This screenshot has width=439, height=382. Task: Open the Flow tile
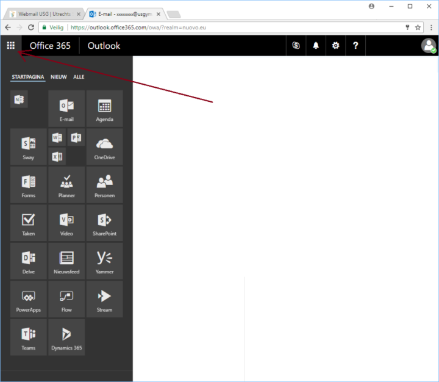(66, 300)
